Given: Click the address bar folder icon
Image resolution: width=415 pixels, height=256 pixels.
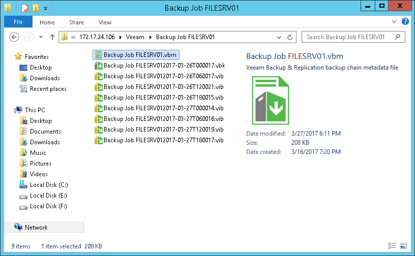Looking at the screenshot, I should 64,37.
